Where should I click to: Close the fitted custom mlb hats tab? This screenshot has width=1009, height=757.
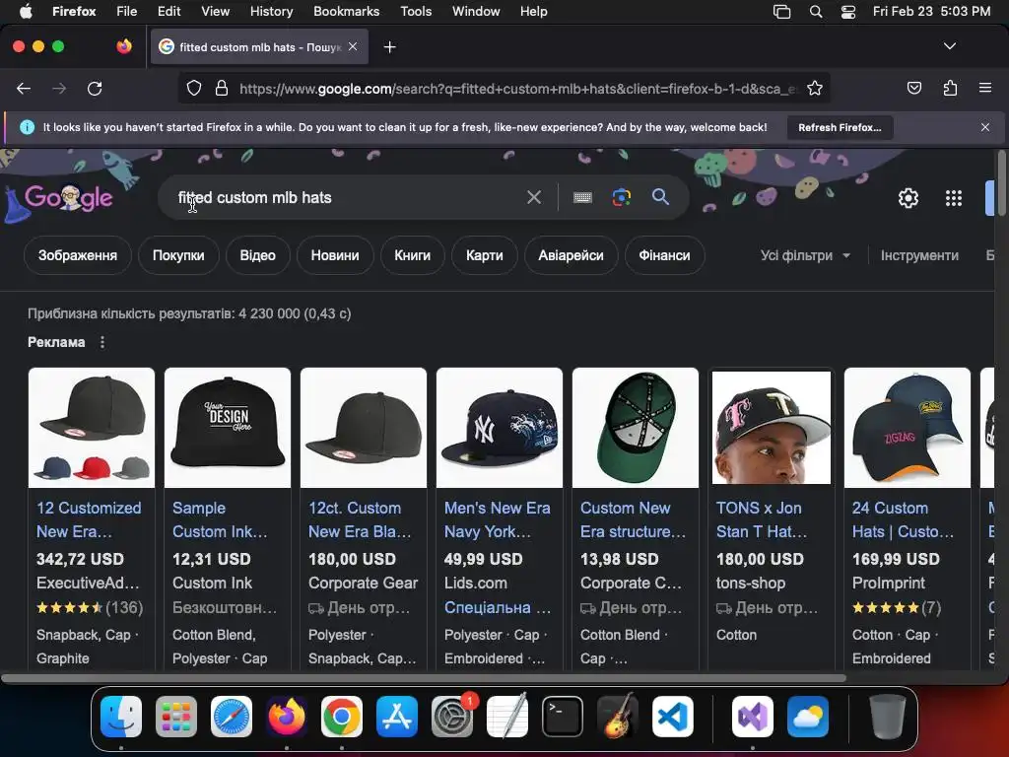pyautogui.click(x=353, y=46)
